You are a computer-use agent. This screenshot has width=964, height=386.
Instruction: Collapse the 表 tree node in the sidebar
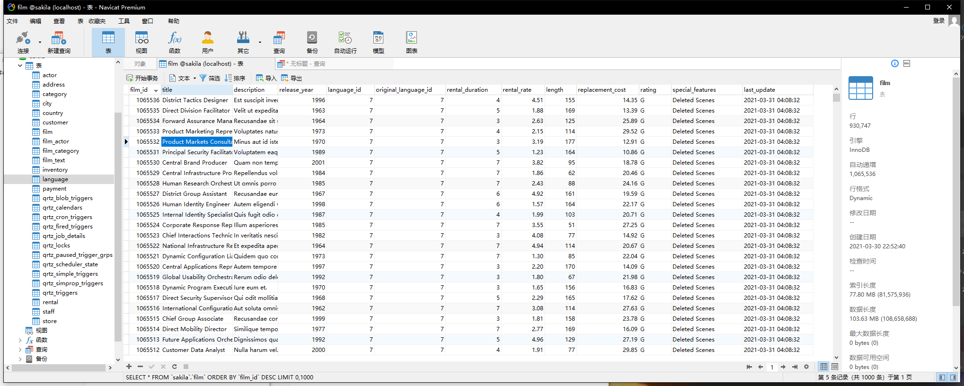coord(20,66)
